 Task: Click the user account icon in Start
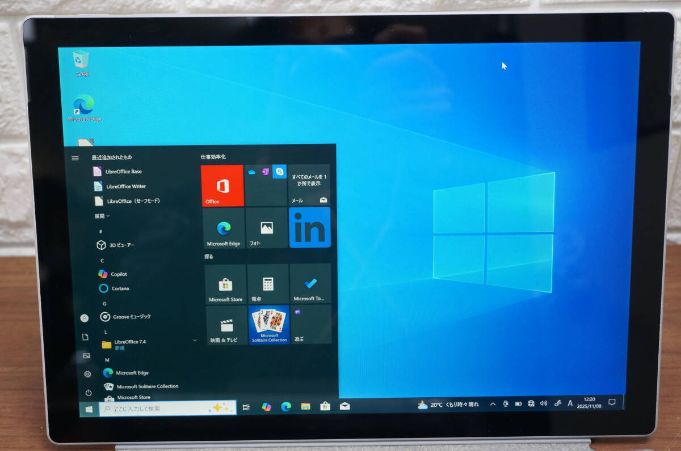tap(85, 318)
